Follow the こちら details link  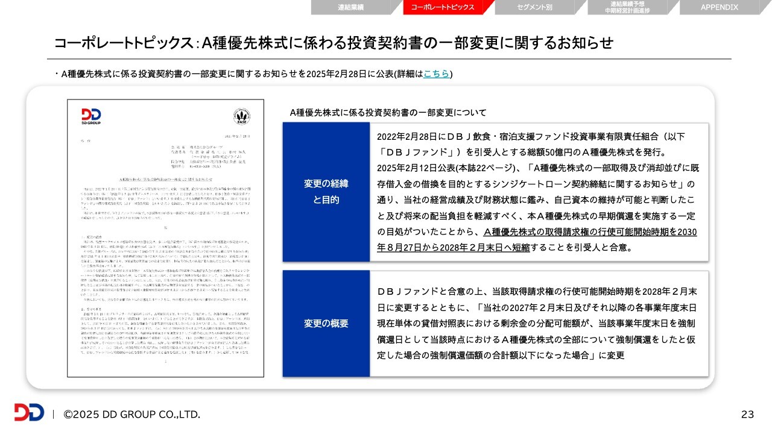point(437,74)
